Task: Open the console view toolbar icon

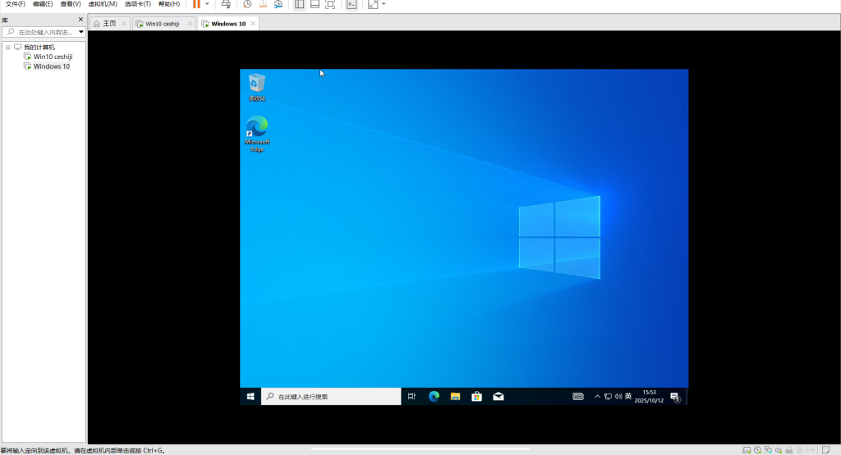Action: click(352, 4)
